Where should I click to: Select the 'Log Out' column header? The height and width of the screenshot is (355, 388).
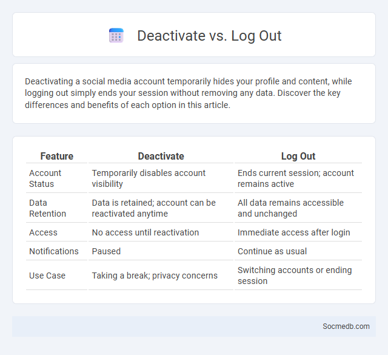pos(298,156)
